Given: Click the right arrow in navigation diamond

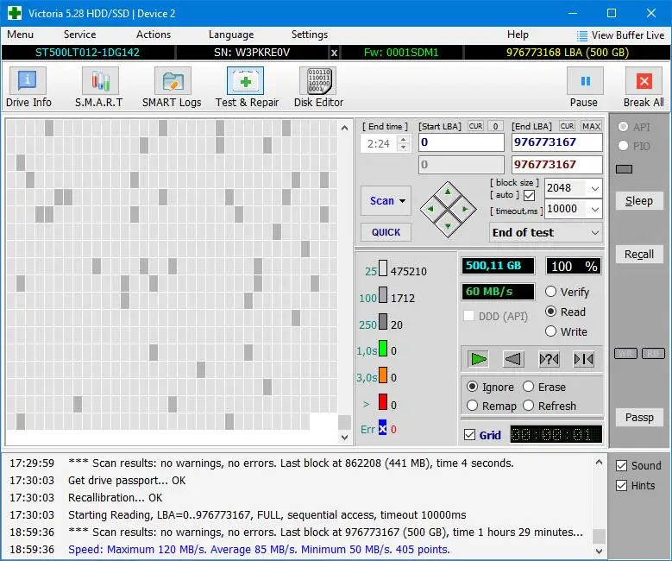Looking at the screenshot, I should click(465, 209).
